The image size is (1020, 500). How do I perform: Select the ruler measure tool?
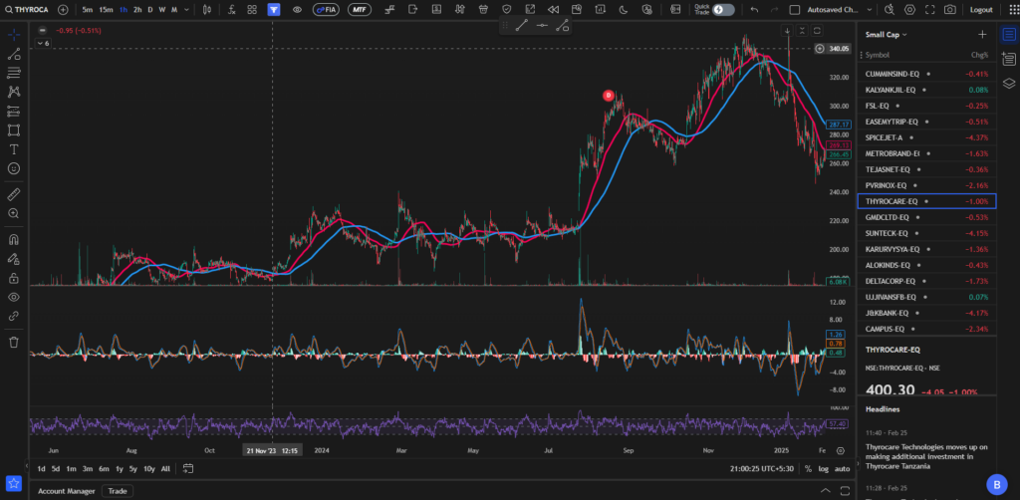pos(14,194)
